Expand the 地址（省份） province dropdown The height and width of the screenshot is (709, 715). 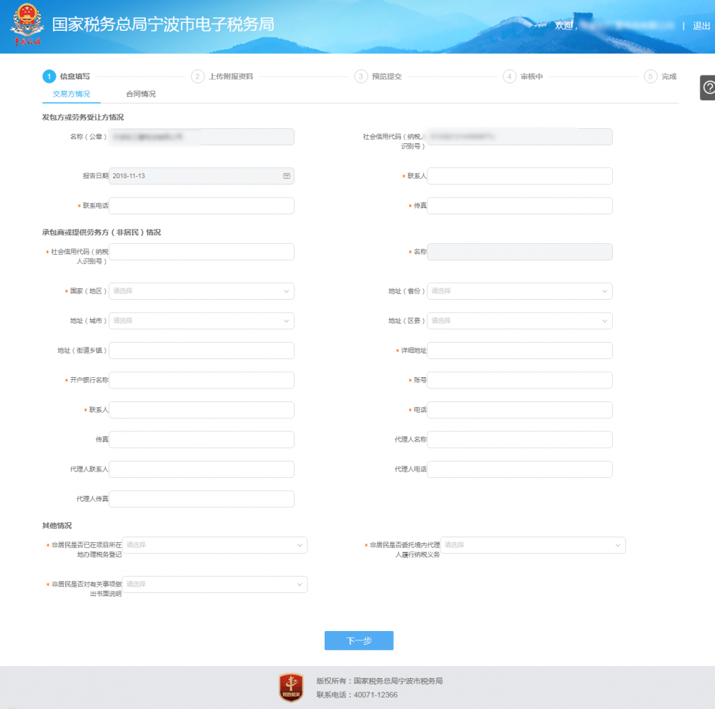coord(519,291)
